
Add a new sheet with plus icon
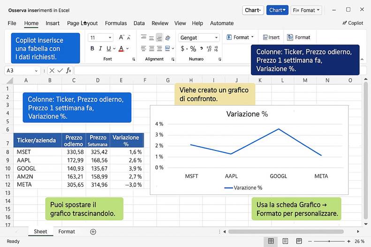tap(93, 232)
